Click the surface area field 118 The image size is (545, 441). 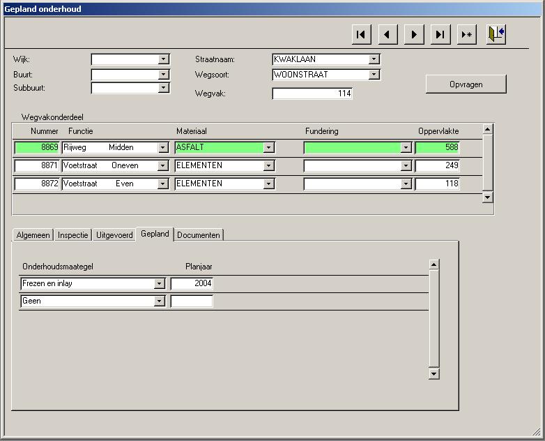(437, 184)
